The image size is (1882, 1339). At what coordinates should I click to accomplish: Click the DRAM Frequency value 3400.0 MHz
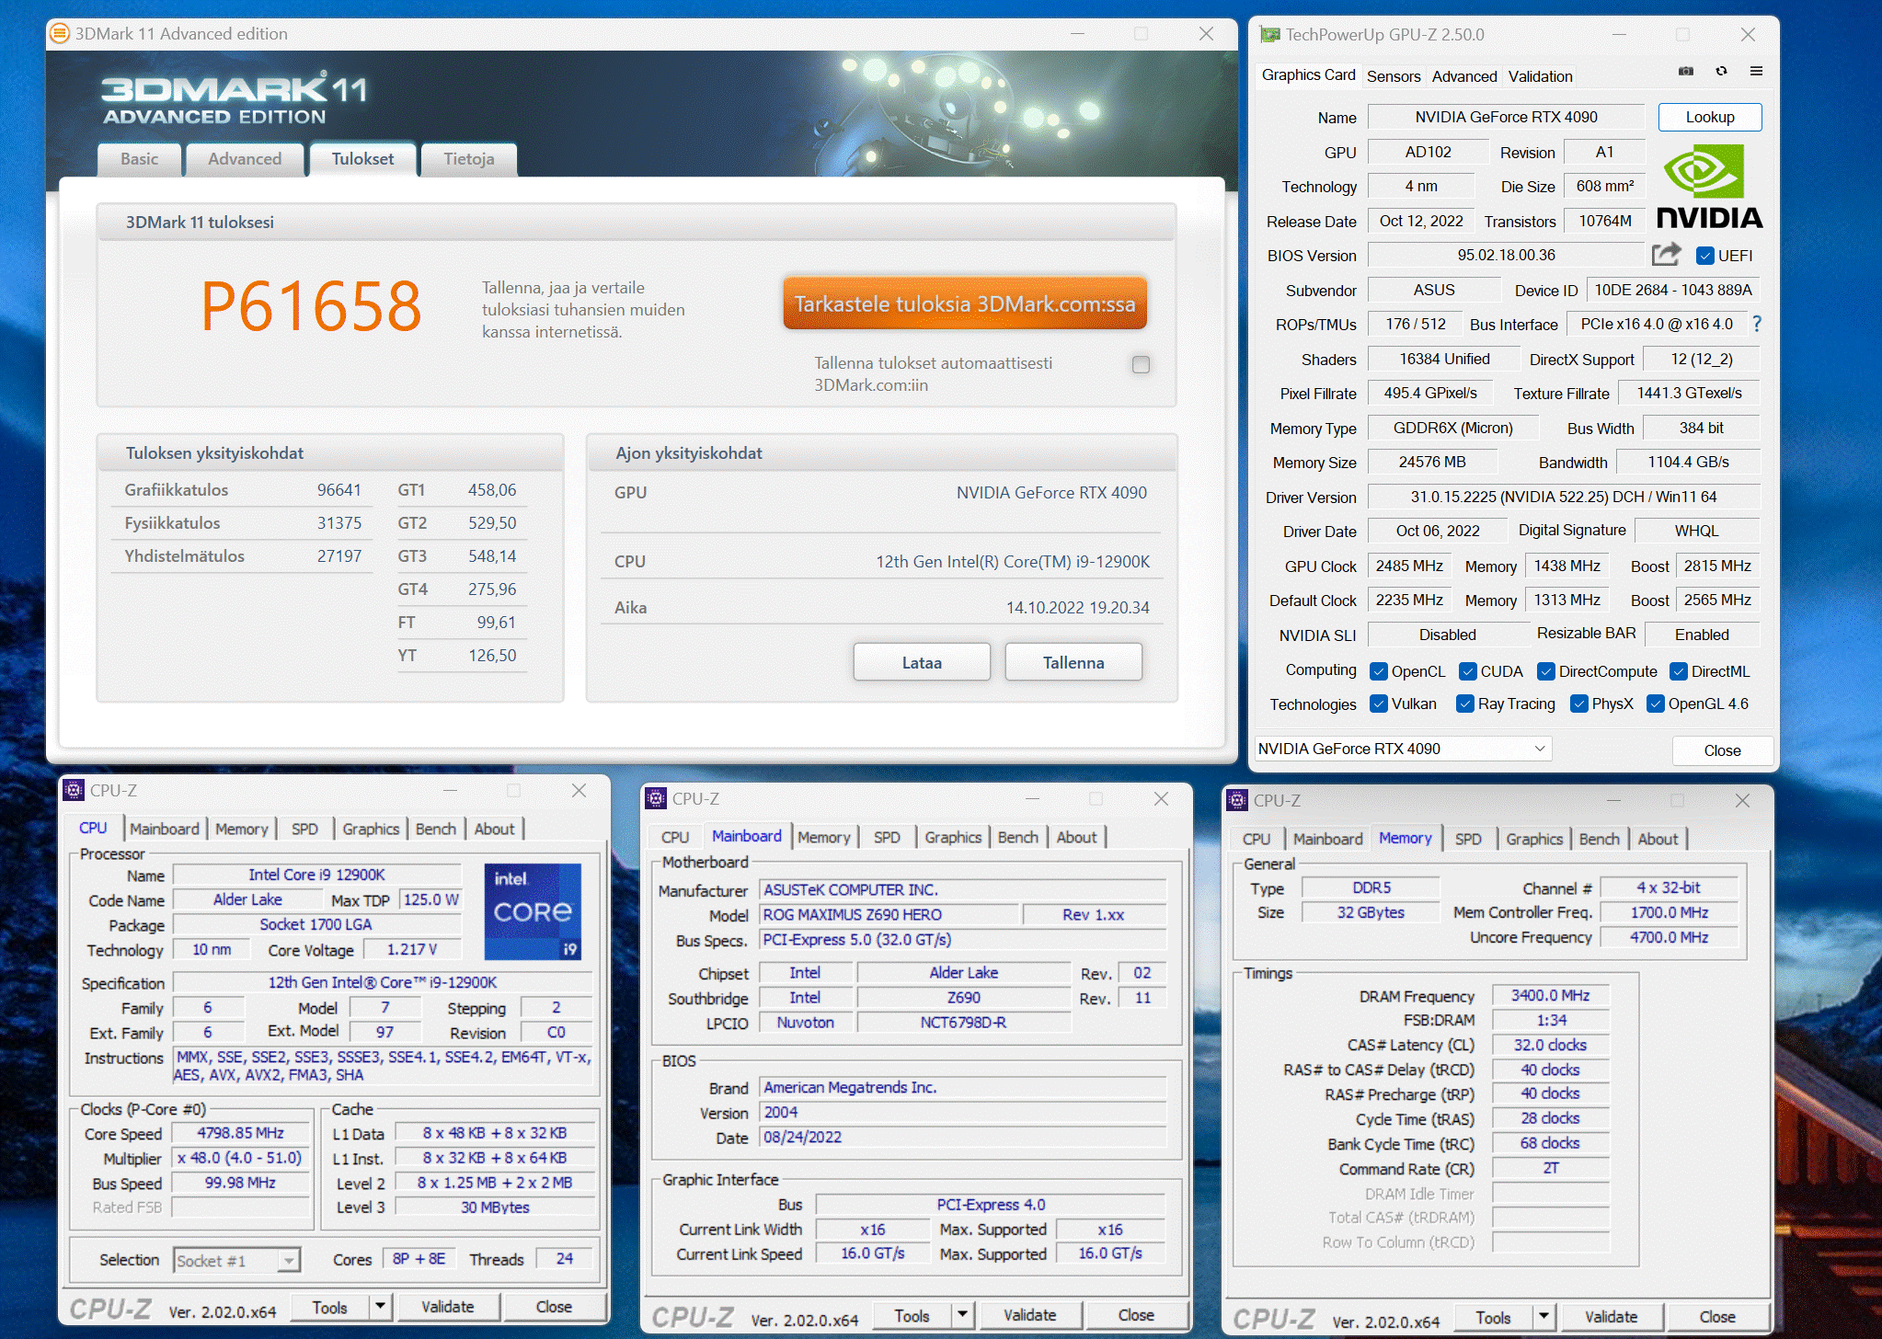point(1551,995)
